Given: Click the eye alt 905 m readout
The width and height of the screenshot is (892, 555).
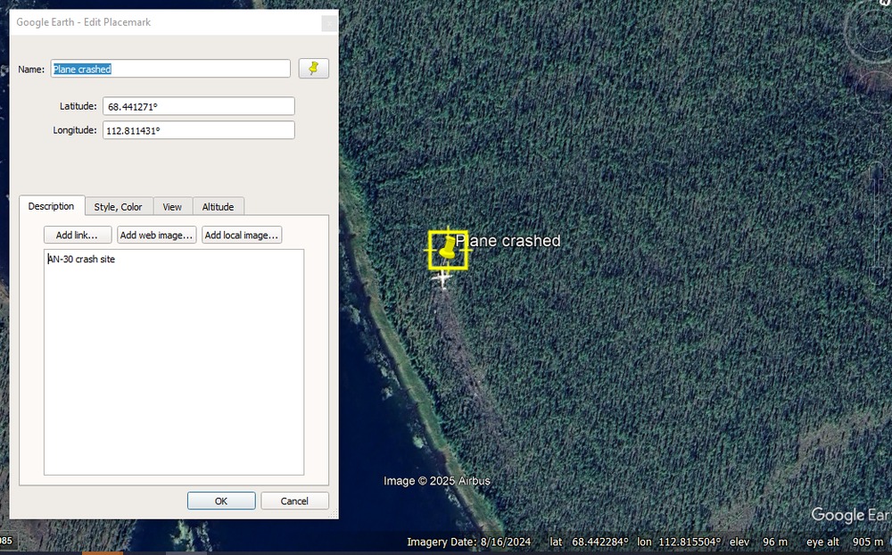Looking at the screenshot, I should [x=845, y=542].
